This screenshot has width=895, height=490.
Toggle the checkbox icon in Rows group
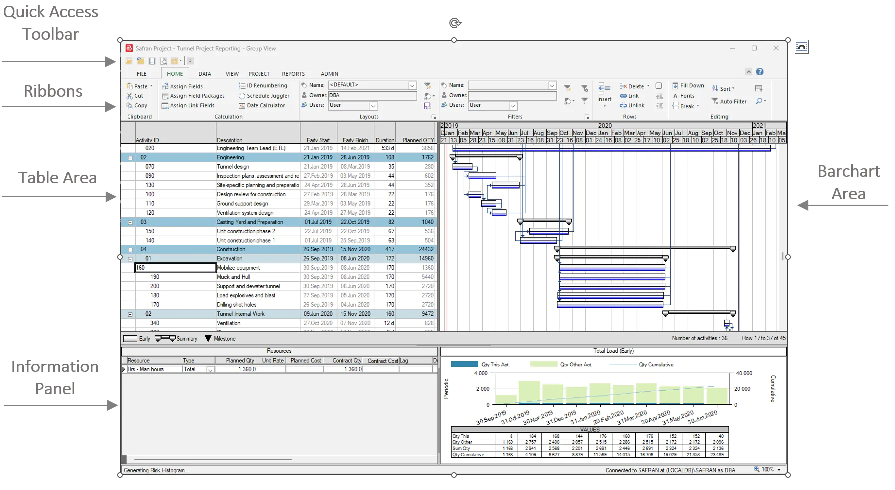(659, 86)
